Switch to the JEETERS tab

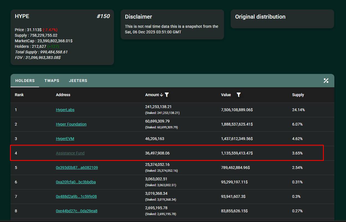pos(78,81)
